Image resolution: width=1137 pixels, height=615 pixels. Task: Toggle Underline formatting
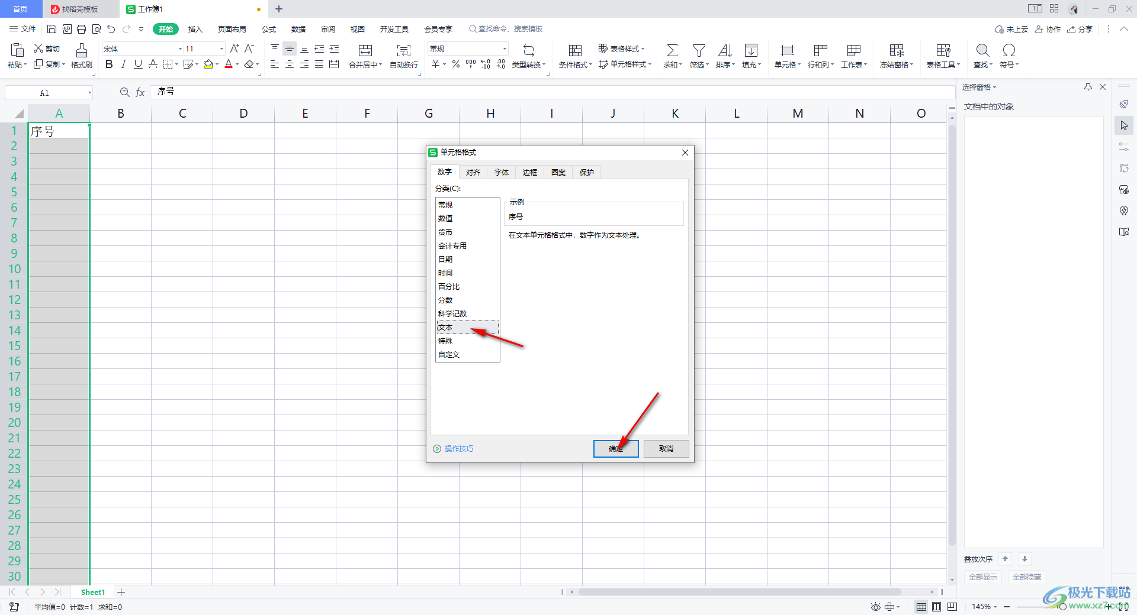(x=138, y=64)
